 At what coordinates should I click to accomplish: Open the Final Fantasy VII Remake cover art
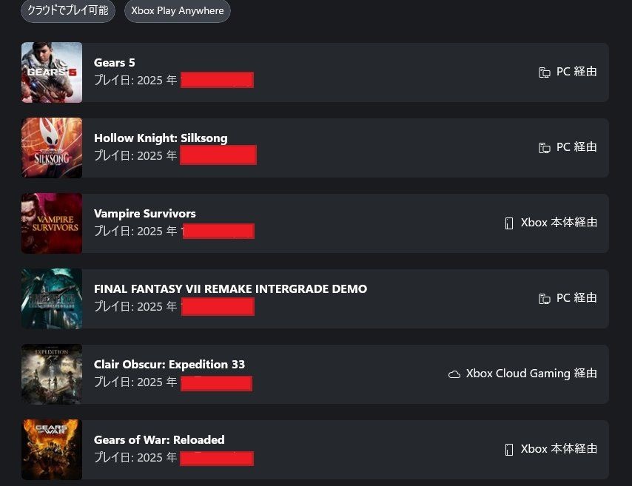click(52, 299)
